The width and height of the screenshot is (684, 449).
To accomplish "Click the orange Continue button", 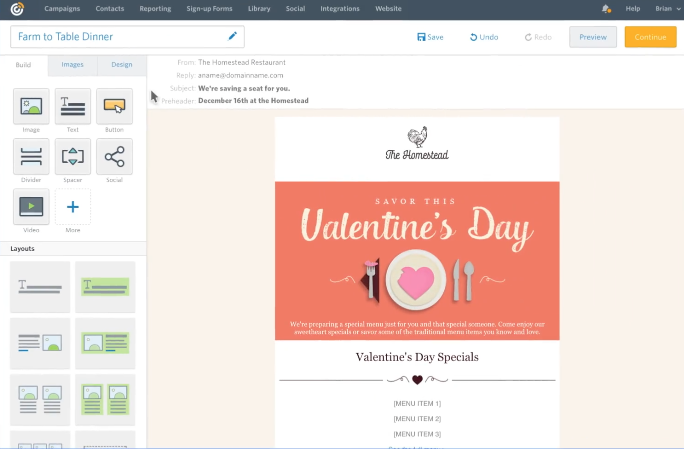I will tap(651, 37).
